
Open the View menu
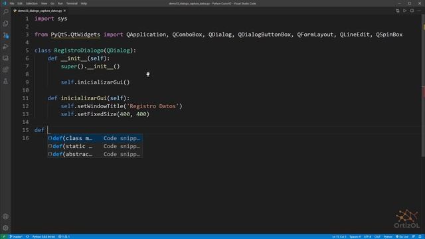pos(44,3)
